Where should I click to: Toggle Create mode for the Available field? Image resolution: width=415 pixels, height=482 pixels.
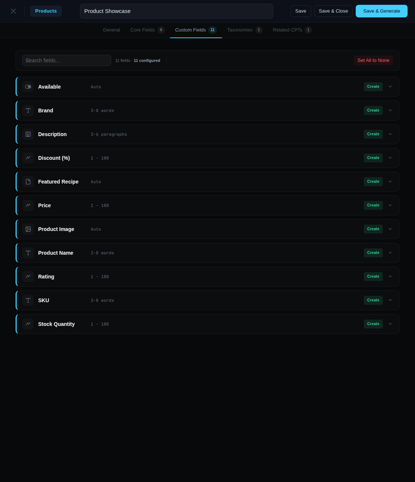[x=373, y=87]
